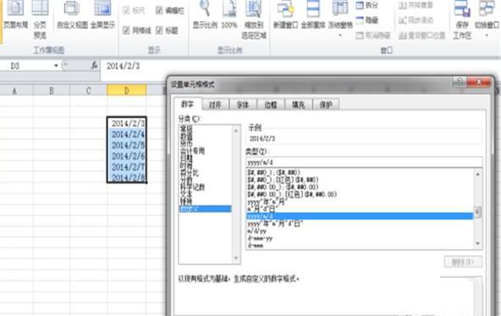The width and height of the screenshot is (501, 316).
Task: Click the Hide window button (隐藏)
Action: [367, 20]
